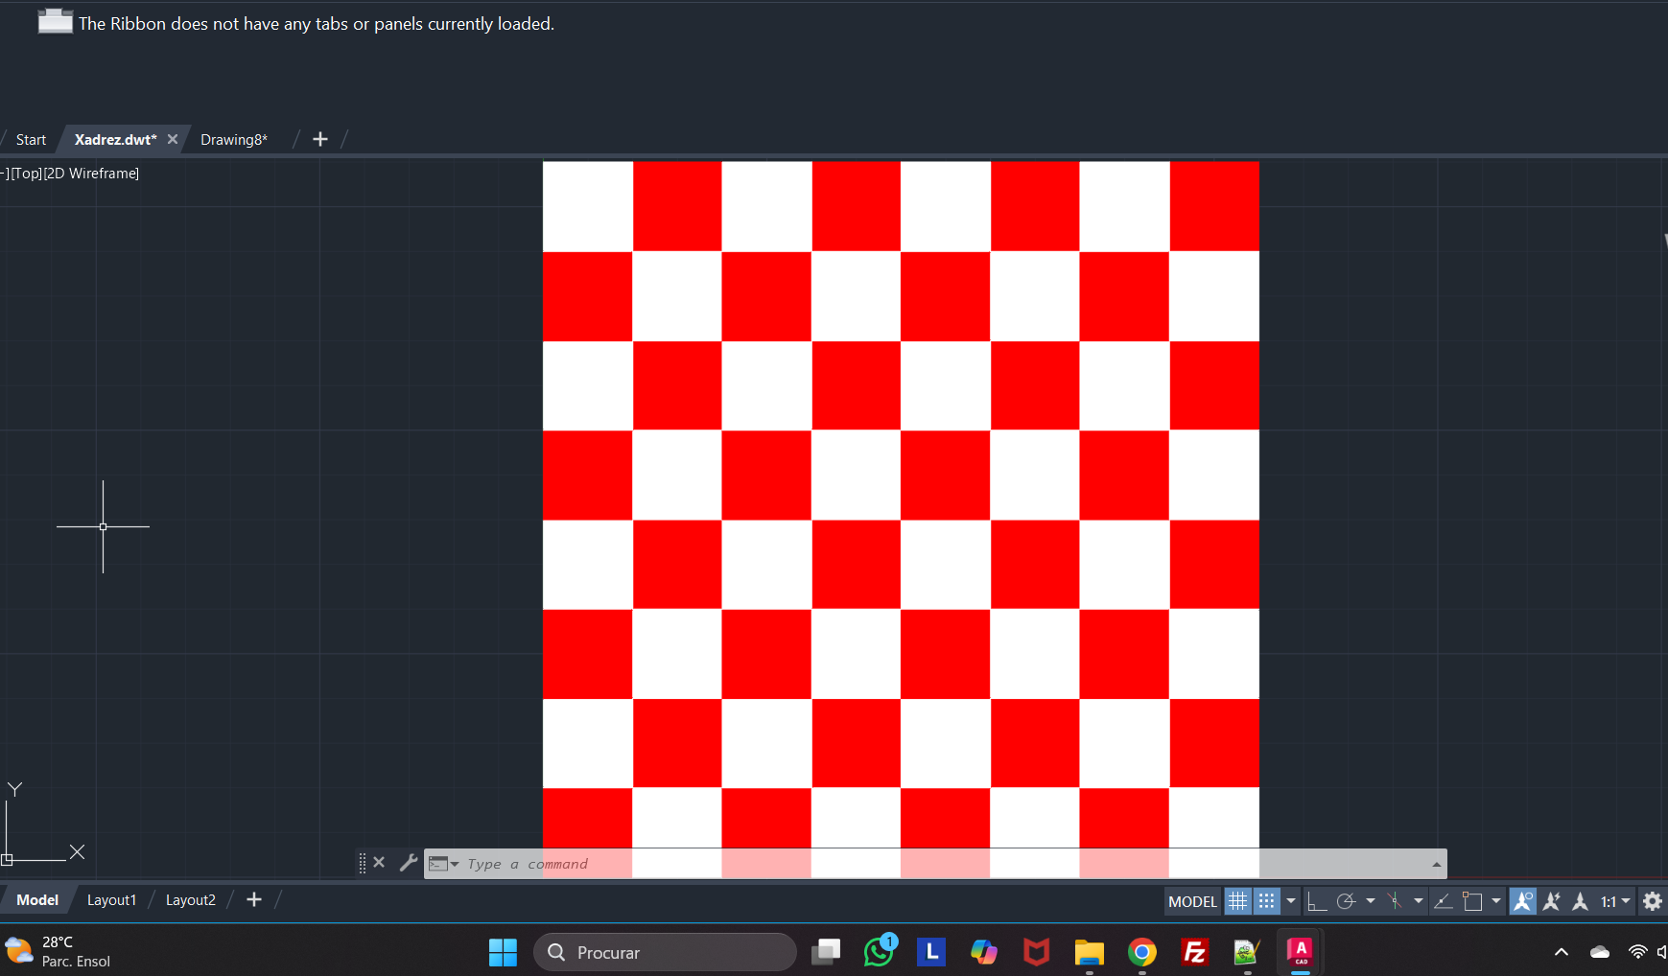This screenshot has height=976, width=1668.
Task: Open the workspace switching gear
Action: point(1652,901)
